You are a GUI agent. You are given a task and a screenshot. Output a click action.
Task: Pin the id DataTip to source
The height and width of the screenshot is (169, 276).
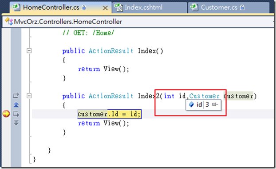[x=215, y=104]
